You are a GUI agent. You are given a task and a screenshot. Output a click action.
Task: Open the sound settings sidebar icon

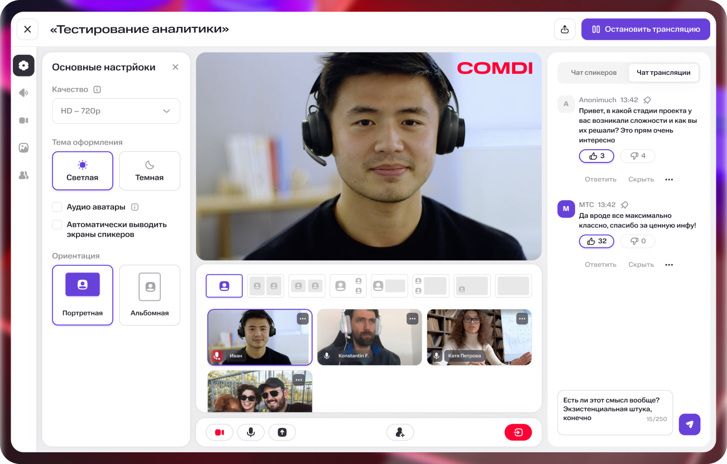pos(23,93)
